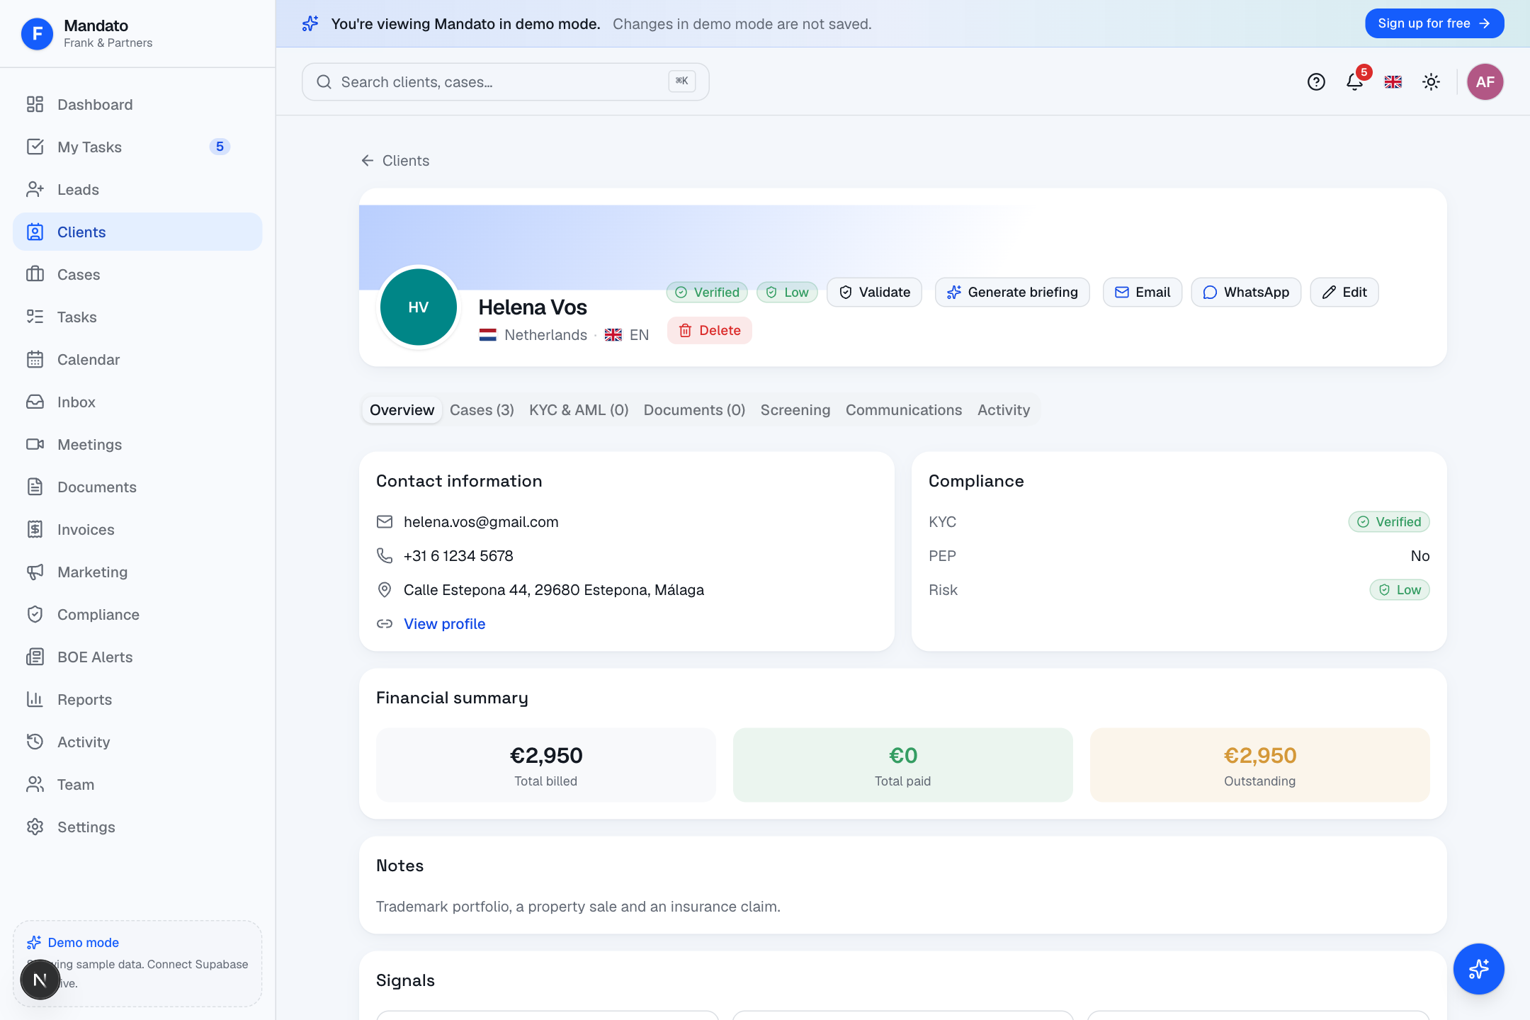
Task: Open Marketing megaphone icon
Action: [35, 572]
